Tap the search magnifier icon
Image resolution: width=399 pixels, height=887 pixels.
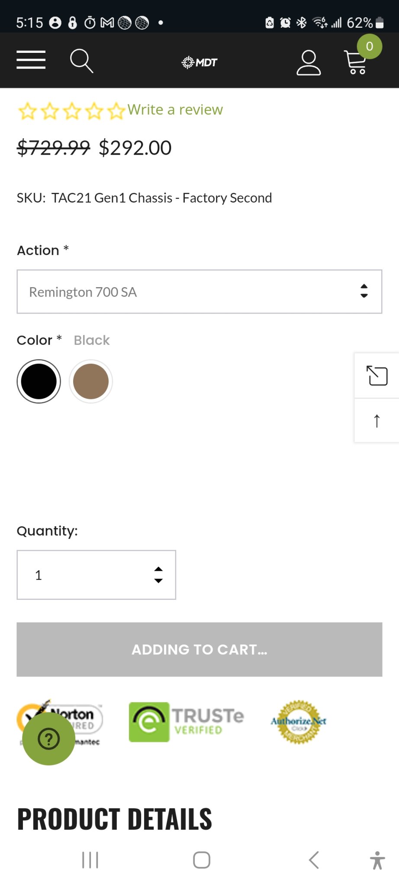[81, 61]
